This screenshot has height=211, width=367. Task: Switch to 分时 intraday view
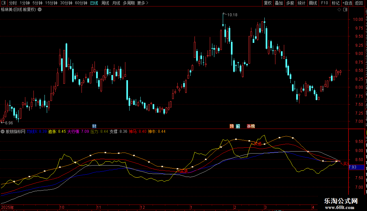[x=13, y=3]
